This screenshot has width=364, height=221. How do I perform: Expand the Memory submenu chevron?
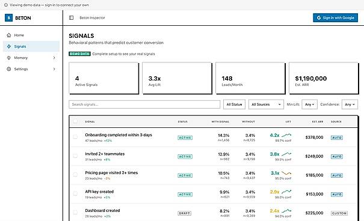pyautogui.click(x=54, y=58)
